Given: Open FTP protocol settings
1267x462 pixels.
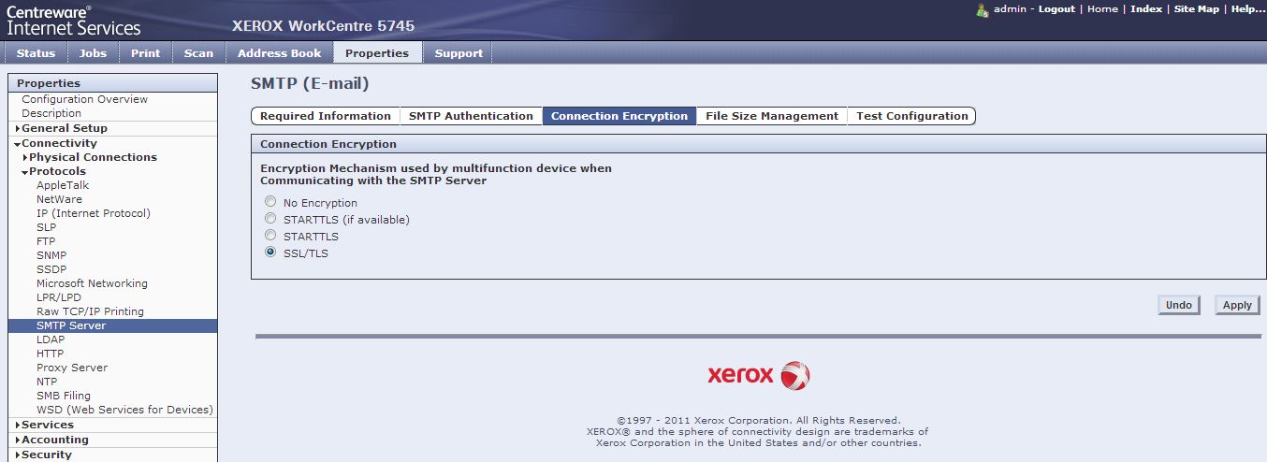Looking at the screenshot, I should [x=46, y=241].
